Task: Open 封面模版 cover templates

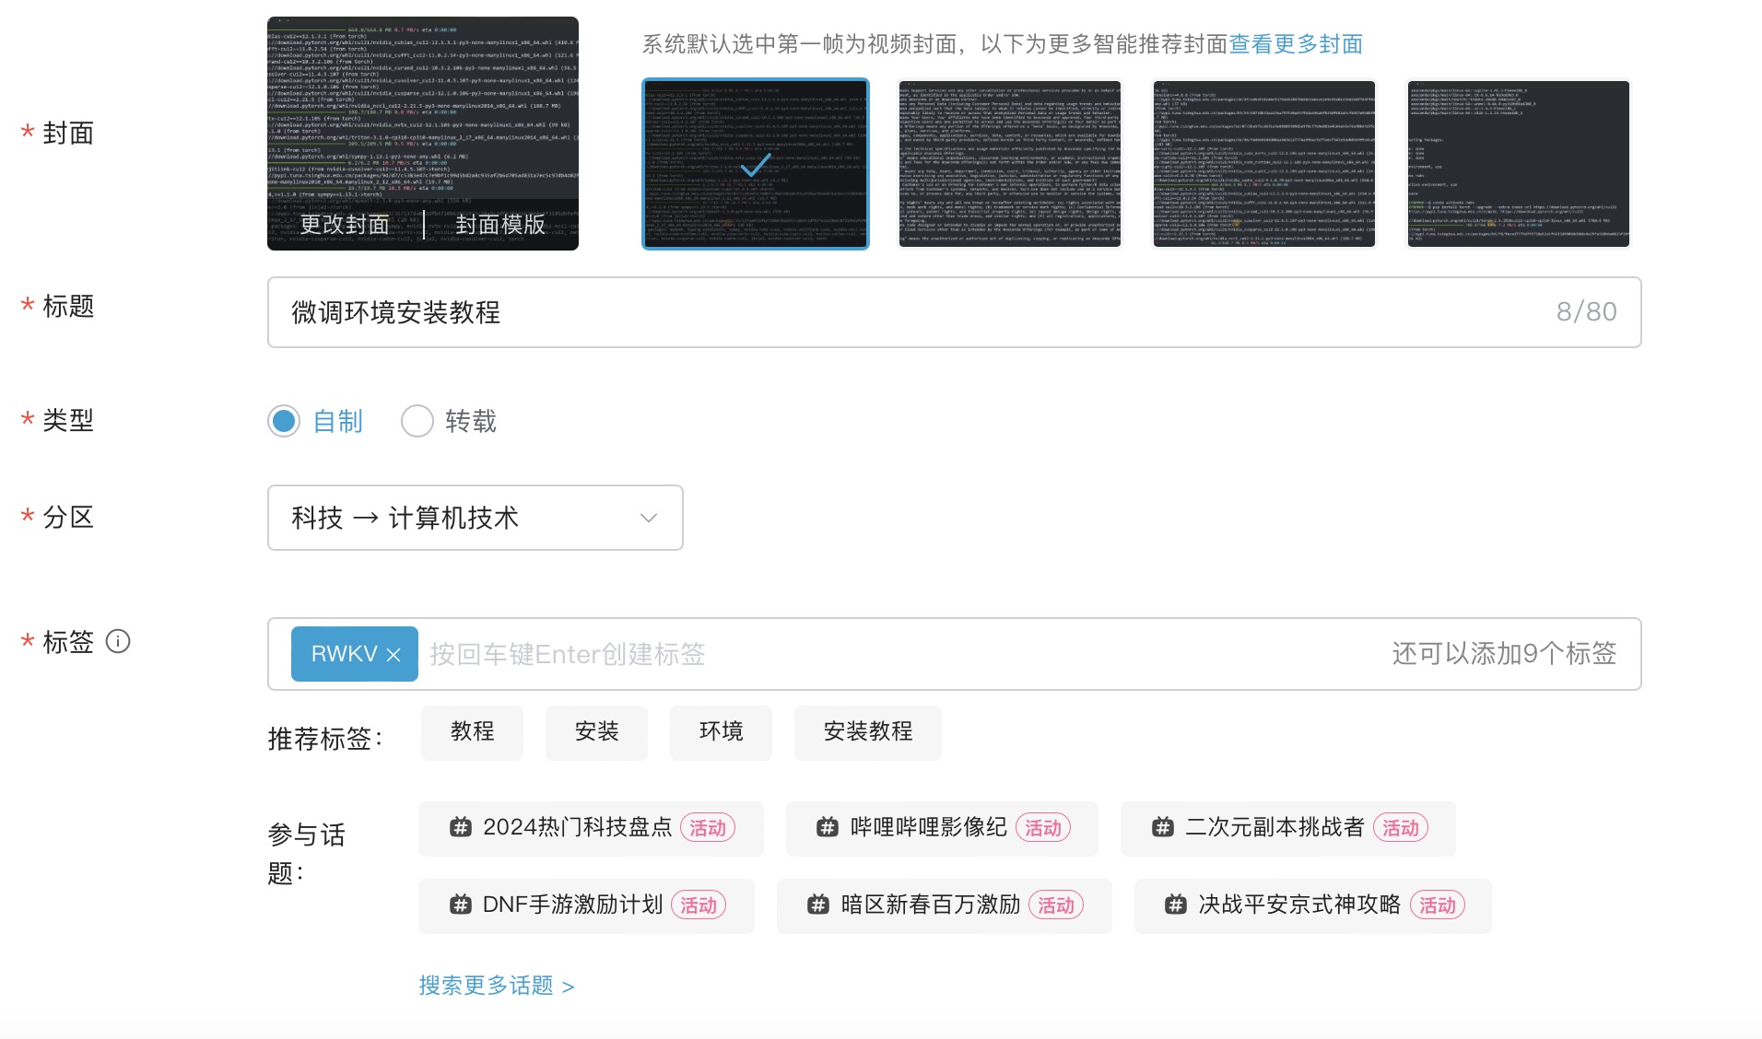Action: coord(500,224)
